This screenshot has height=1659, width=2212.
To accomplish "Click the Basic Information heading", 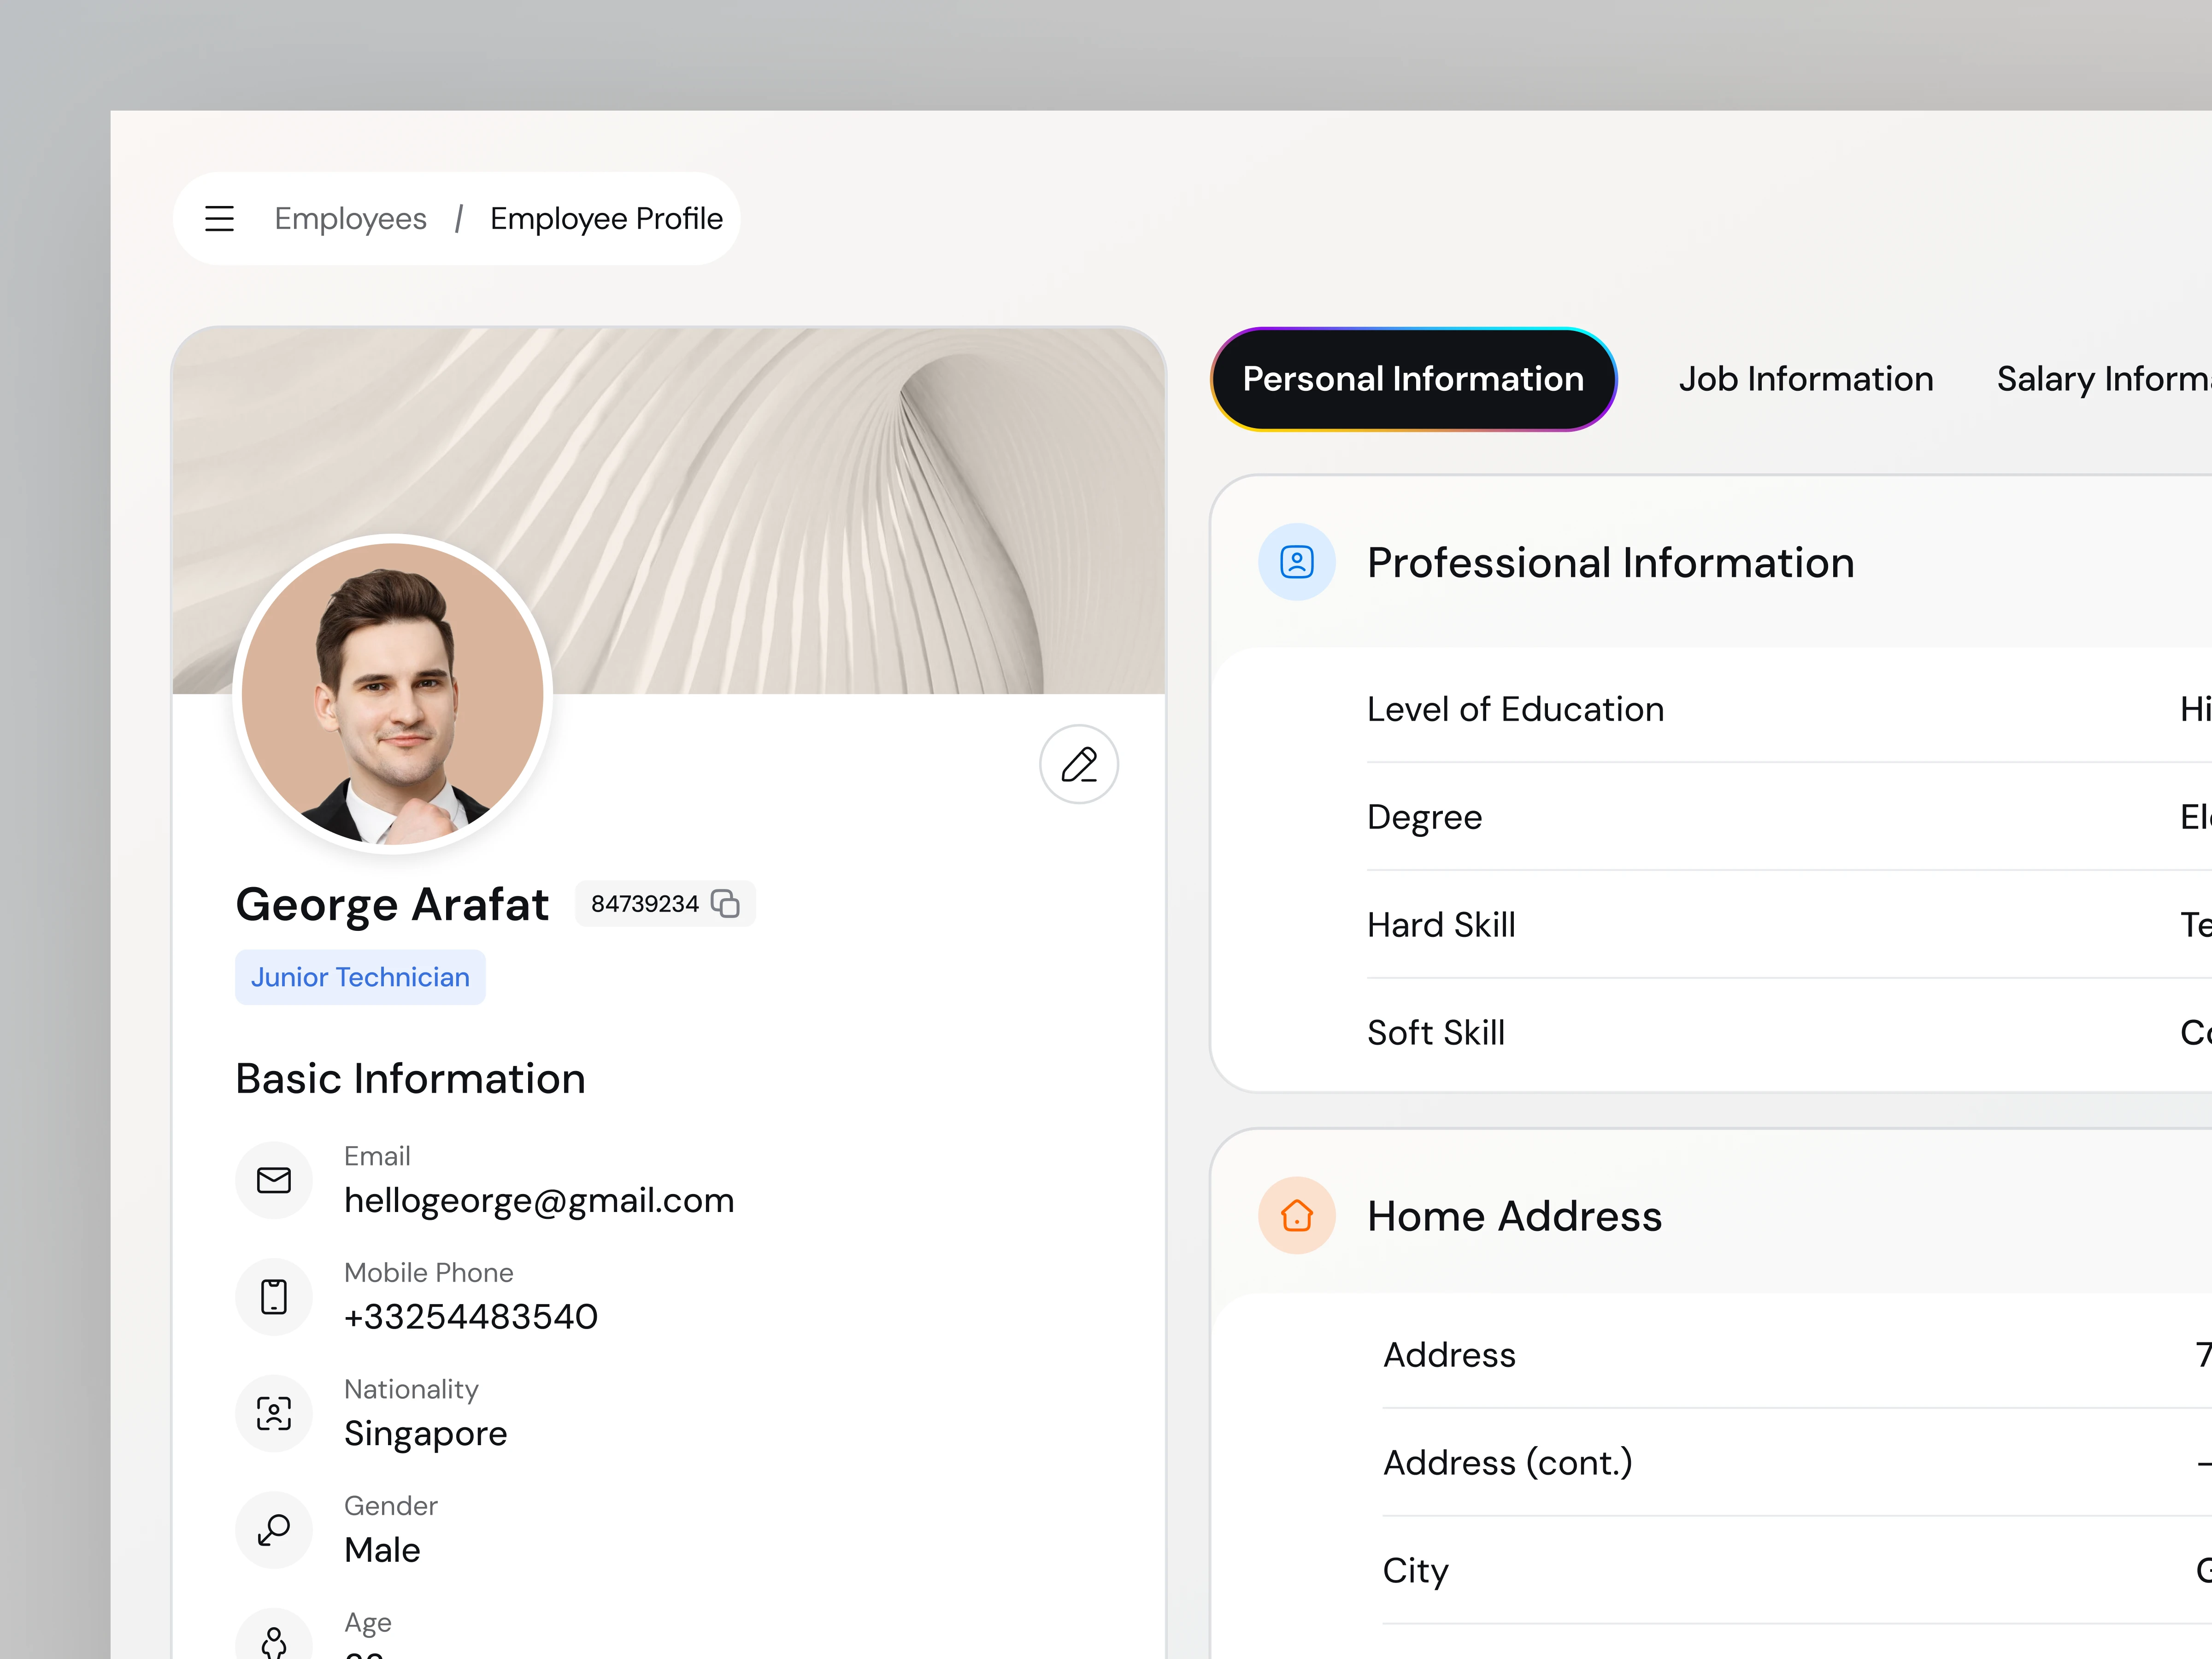I will pos(410,1079).
